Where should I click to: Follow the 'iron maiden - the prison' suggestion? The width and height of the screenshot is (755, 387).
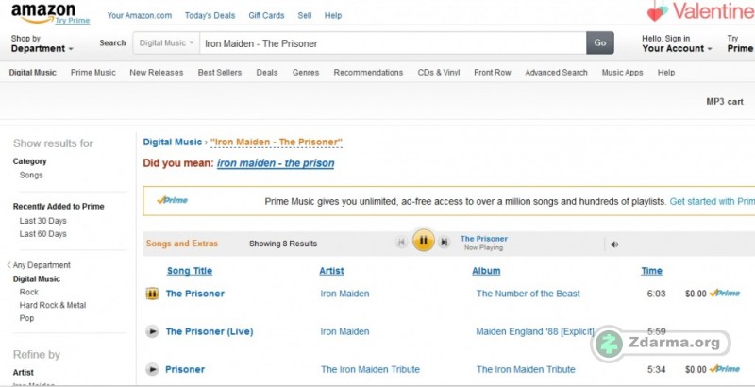[x=276, y=163]
